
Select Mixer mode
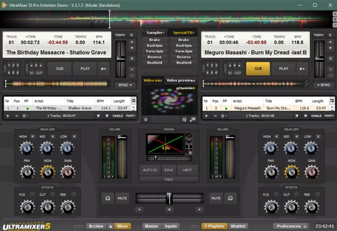[123, 226]
